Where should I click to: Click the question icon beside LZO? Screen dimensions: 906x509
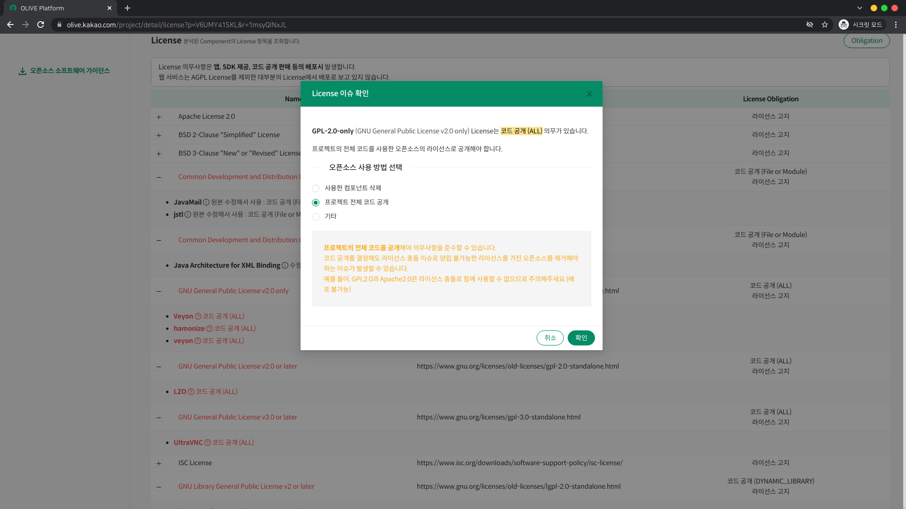tap(190, 391)
